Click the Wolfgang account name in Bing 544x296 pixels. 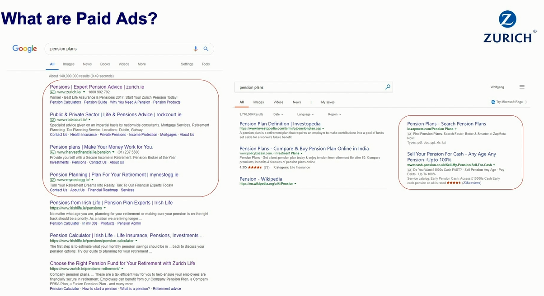point(497,87)
